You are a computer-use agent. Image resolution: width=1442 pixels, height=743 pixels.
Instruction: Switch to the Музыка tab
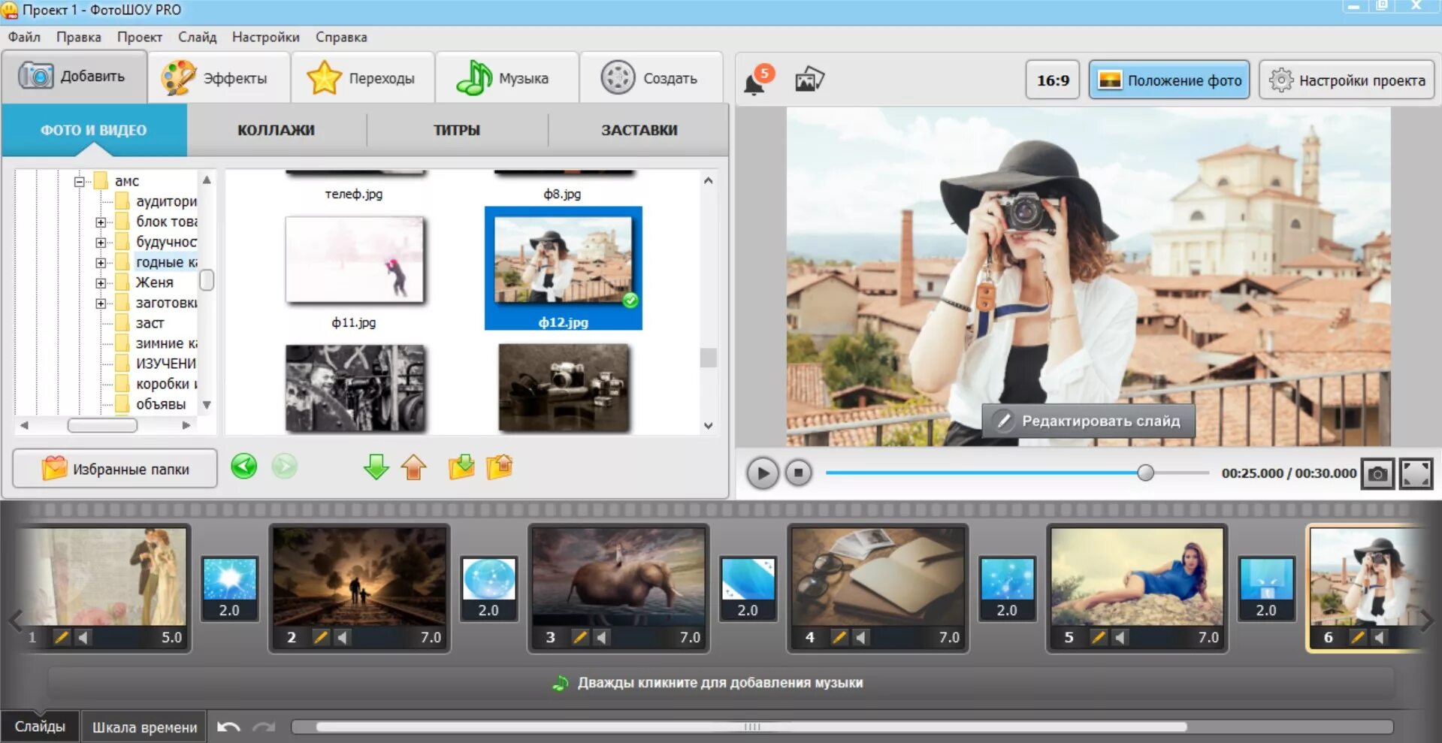[x=507, y=77]
